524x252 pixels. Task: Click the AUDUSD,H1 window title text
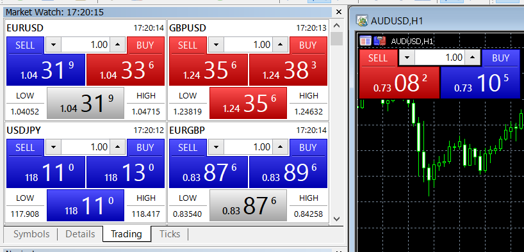click(x=397, y=21)
